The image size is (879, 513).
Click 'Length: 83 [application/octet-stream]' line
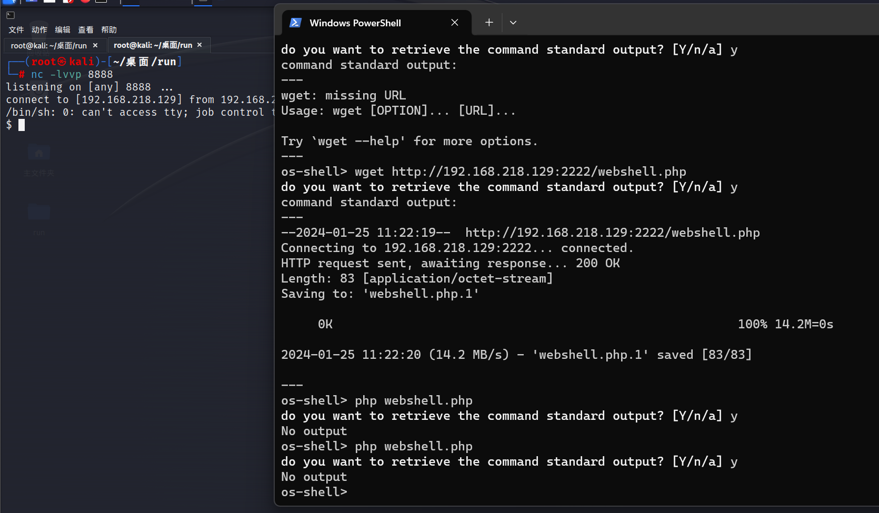tap(417, 278)
